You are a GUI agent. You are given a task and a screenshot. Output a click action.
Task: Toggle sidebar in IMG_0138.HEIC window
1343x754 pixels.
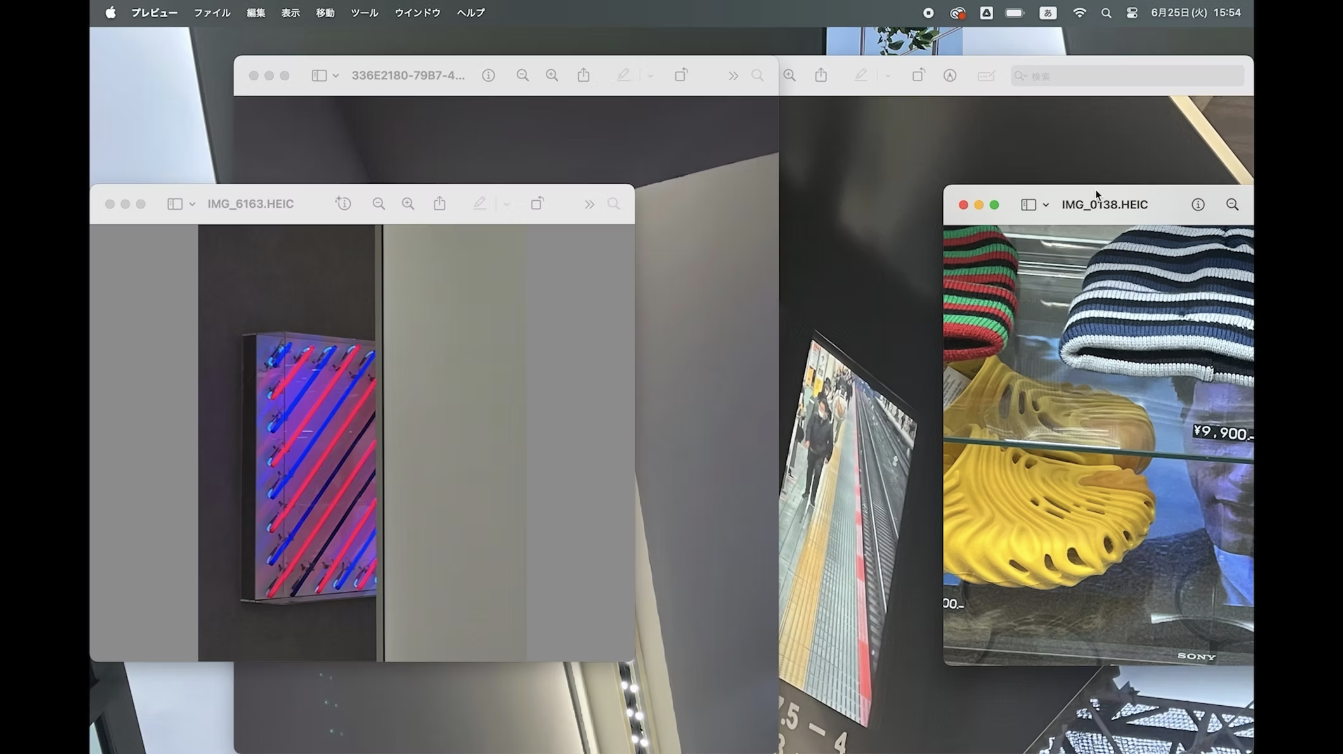click(1028, 205)
